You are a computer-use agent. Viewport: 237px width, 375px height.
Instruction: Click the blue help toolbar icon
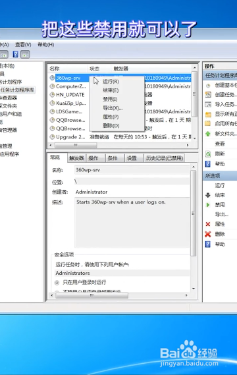tap(16, 55)
